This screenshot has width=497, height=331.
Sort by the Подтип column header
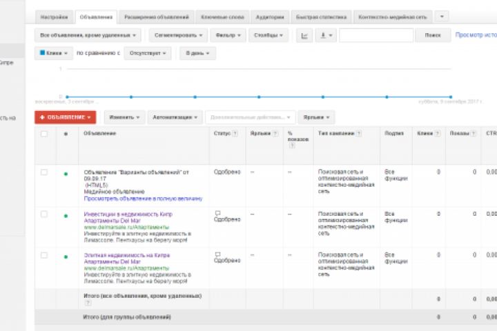coord(394,133)
